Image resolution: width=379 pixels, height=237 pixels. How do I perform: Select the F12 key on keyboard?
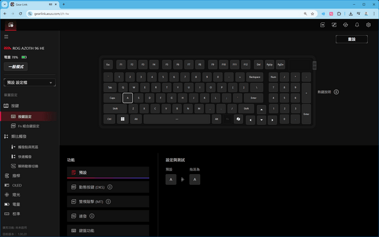(x=246, y=65)
